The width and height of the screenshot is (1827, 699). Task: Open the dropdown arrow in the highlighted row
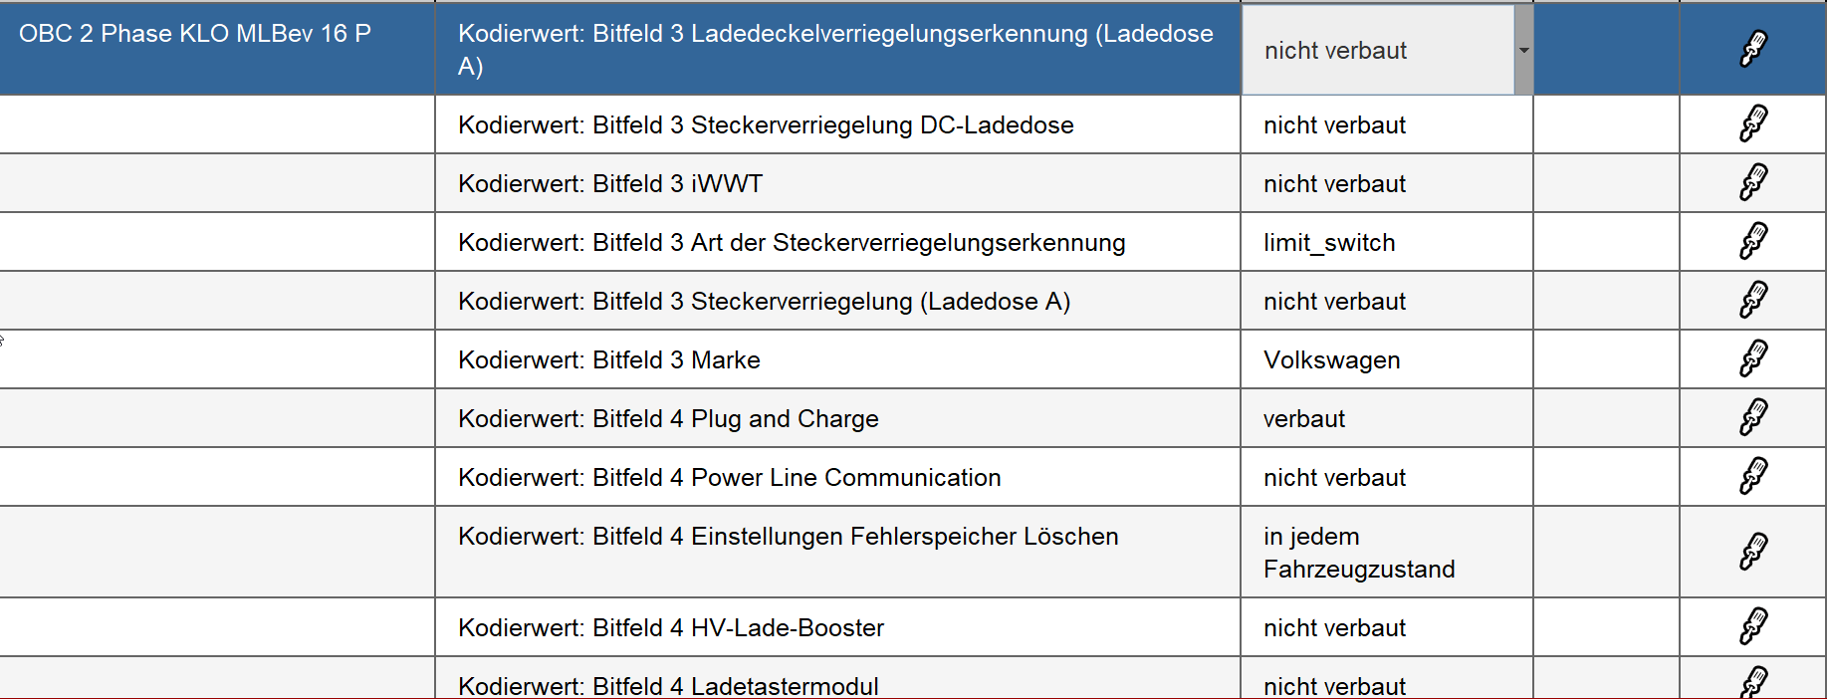(x=1523, y=50)
